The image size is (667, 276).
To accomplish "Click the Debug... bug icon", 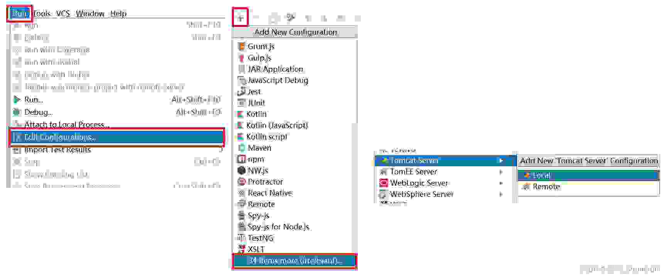I will tap(17, 112).
